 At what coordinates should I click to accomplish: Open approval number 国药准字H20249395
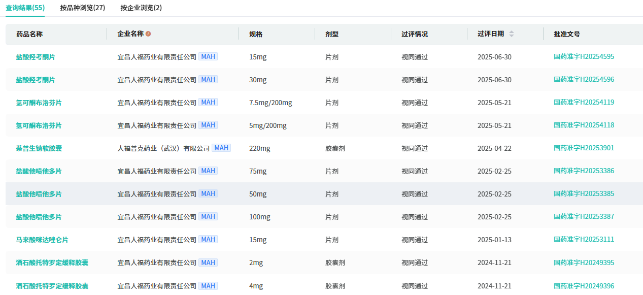point(584,263)
